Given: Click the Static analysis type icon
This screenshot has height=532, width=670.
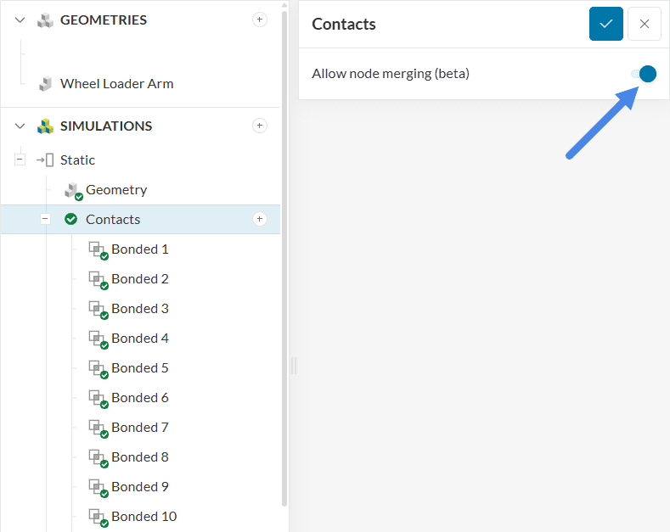Looking at the screenshot, I should (x=45, y=160).
